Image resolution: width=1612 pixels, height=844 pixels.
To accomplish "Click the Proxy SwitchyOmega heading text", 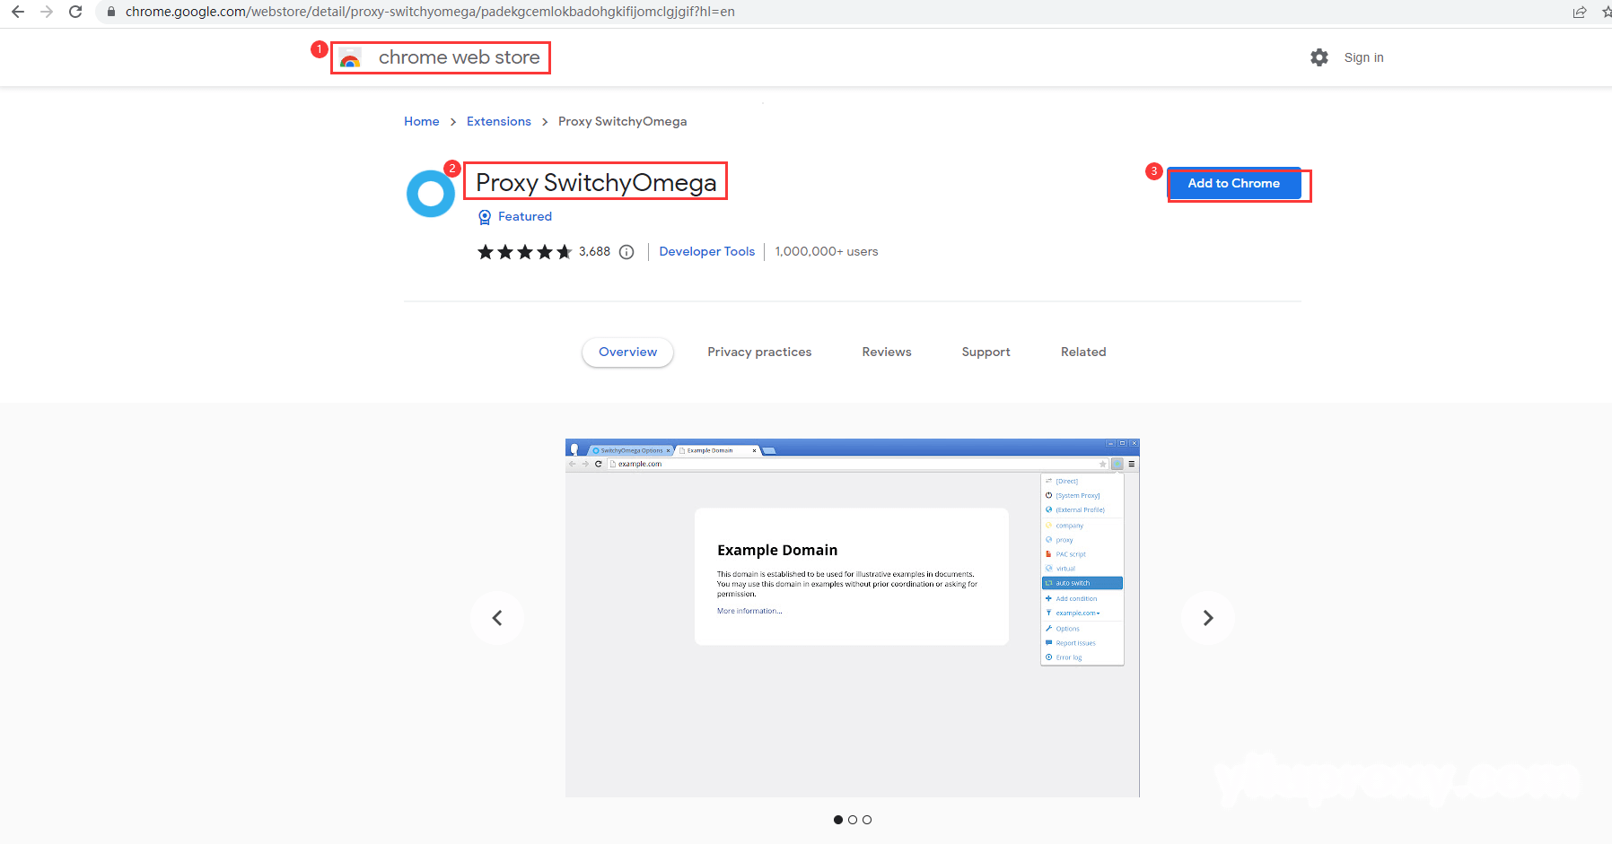I will click(596, 183).
